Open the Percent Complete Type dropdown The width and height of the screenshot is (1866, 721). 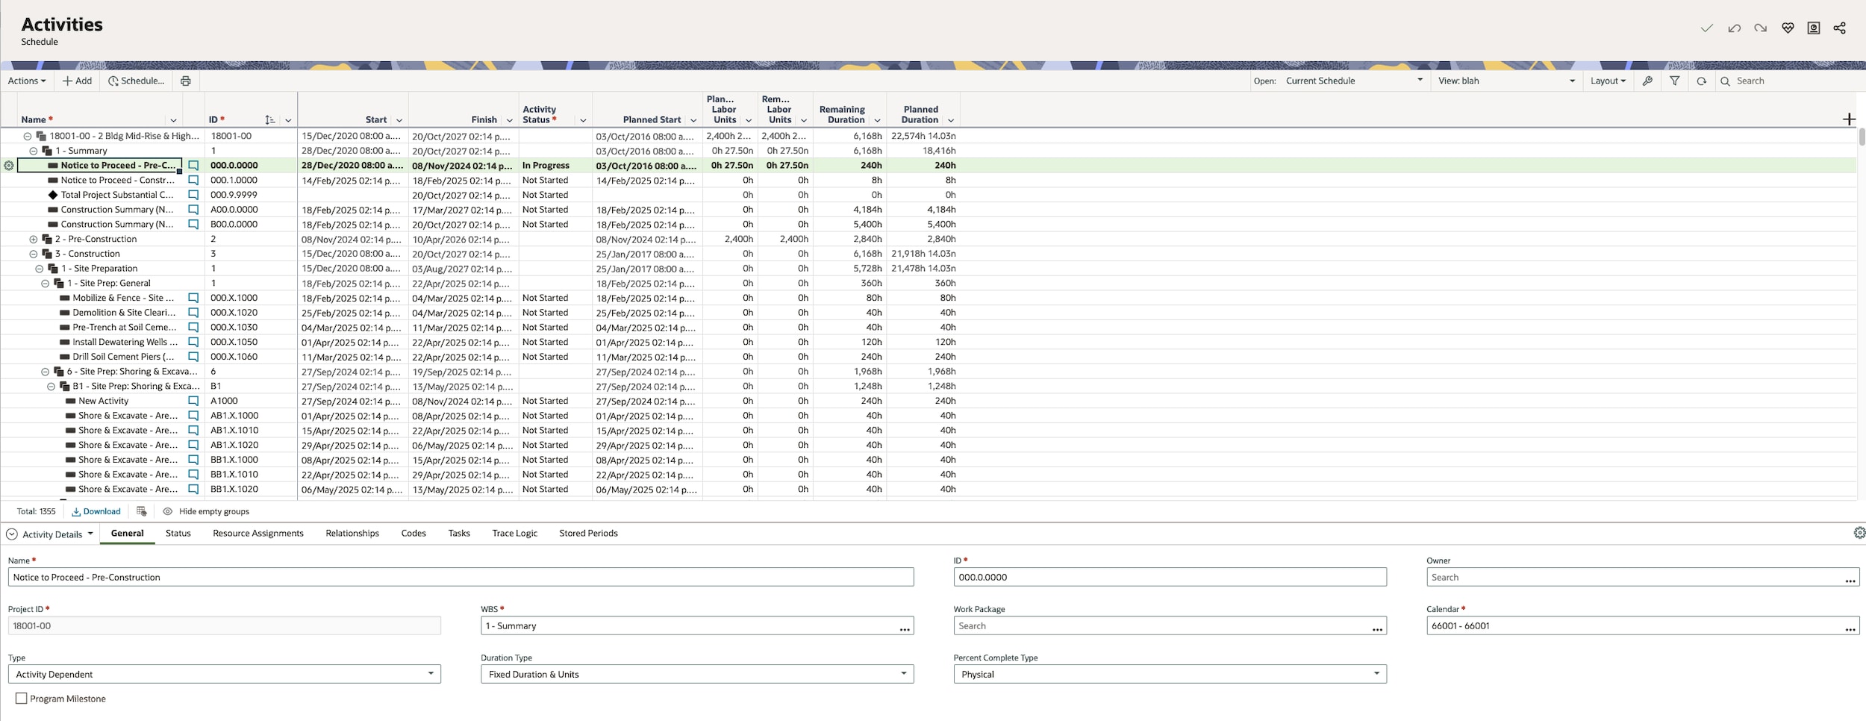tap(1169, 674)
